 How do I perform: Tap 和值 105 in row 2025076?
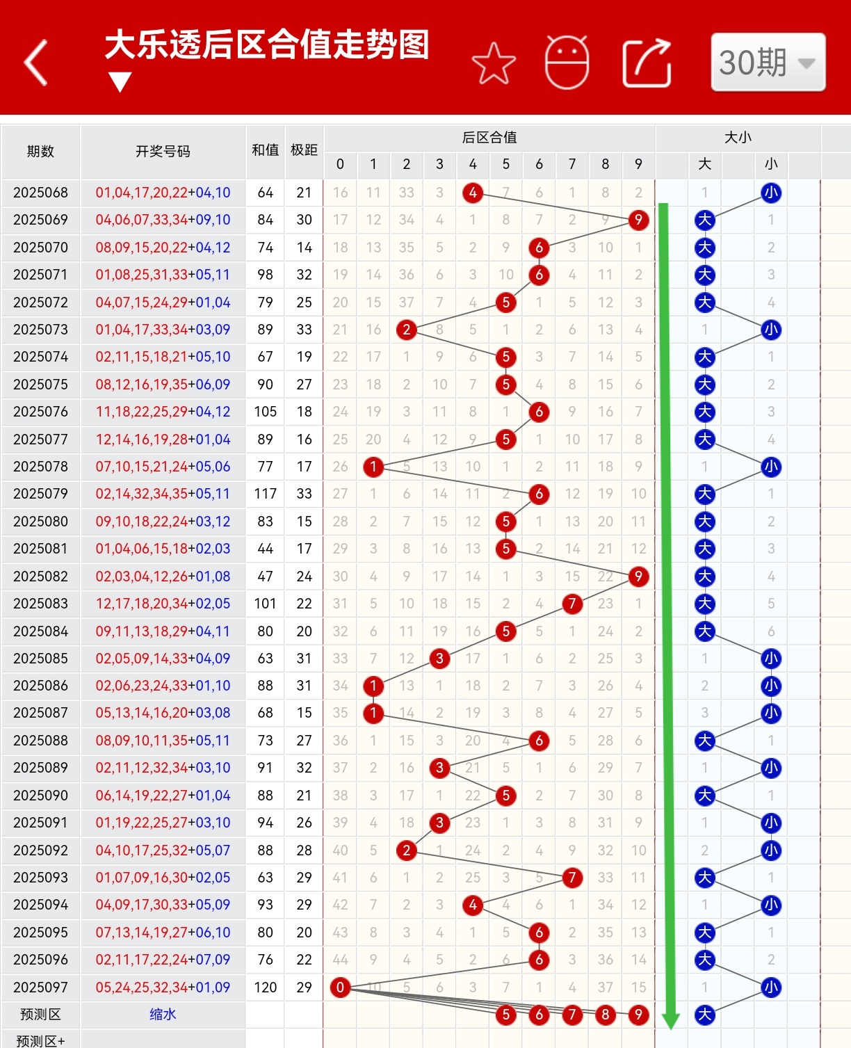(x=265, y=412)
